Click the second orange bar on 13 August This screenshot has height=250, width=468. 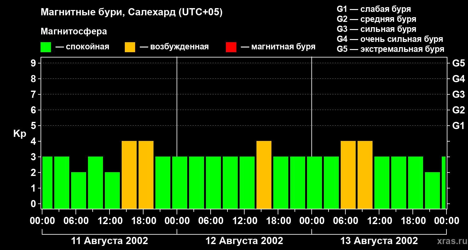click(x=365, y=175)
